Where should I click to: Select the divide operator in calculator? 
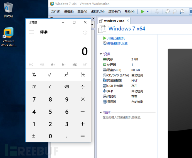point(83,87)
